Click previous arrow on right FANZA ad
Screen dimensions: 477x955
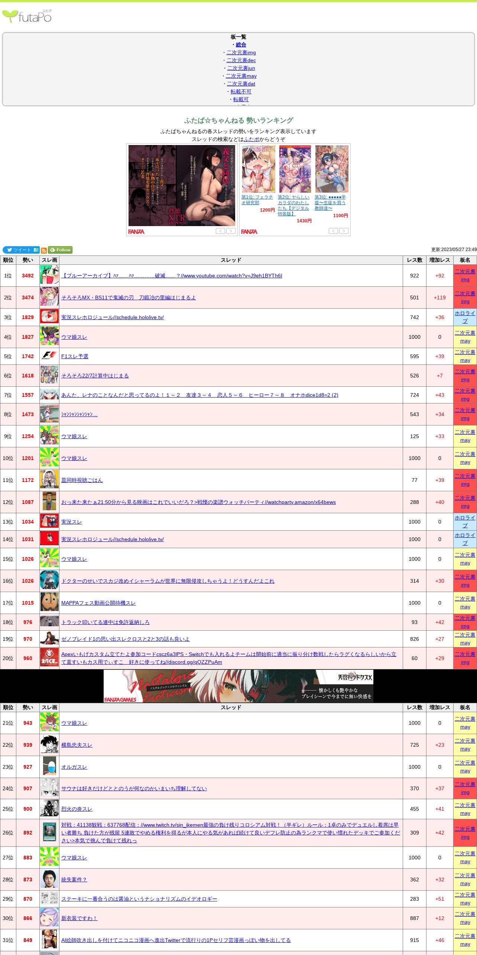click(x=333, y=231)
